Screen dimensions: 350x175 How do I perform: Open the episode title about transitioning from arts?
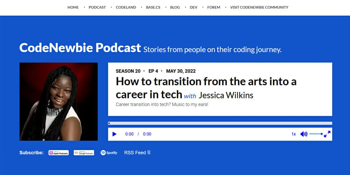(x=206, y=88)
